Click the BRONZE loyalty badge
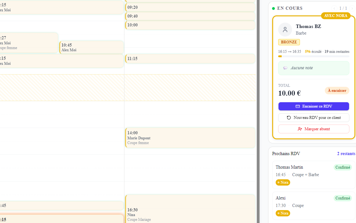 tap(289, 42)
